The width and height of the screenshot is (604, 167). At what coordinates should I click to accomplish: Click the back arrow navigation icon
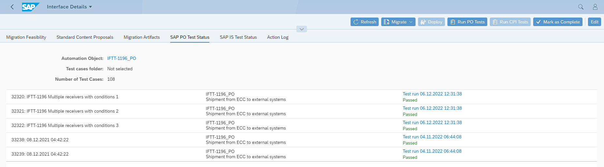click(x=12, y=7)
